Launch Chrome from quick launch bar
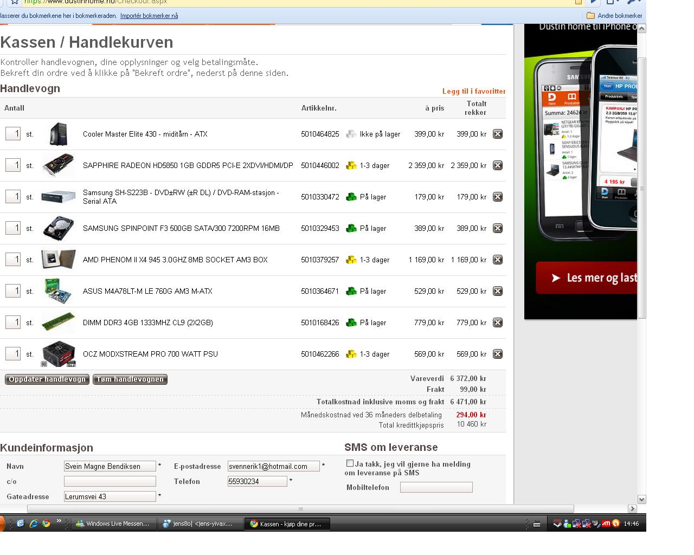 (x=47, y=524)
